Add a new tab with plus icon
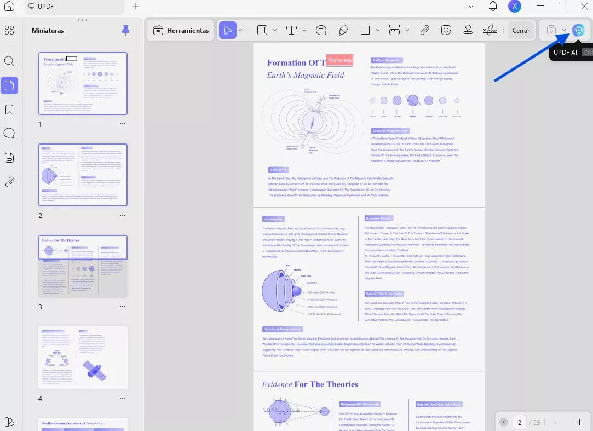Image resolution: width=593 pixels, height=431 pixels. (135, 6)
